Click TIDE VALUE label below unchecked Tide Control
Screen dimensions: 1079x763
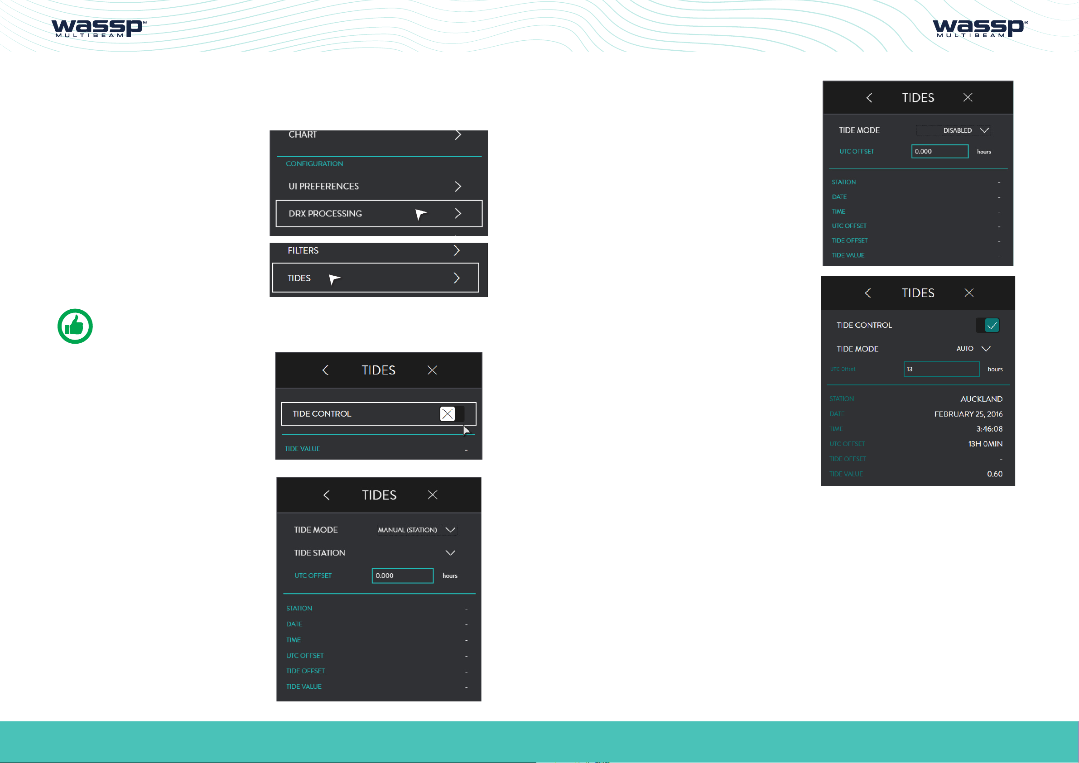(303, 449)
